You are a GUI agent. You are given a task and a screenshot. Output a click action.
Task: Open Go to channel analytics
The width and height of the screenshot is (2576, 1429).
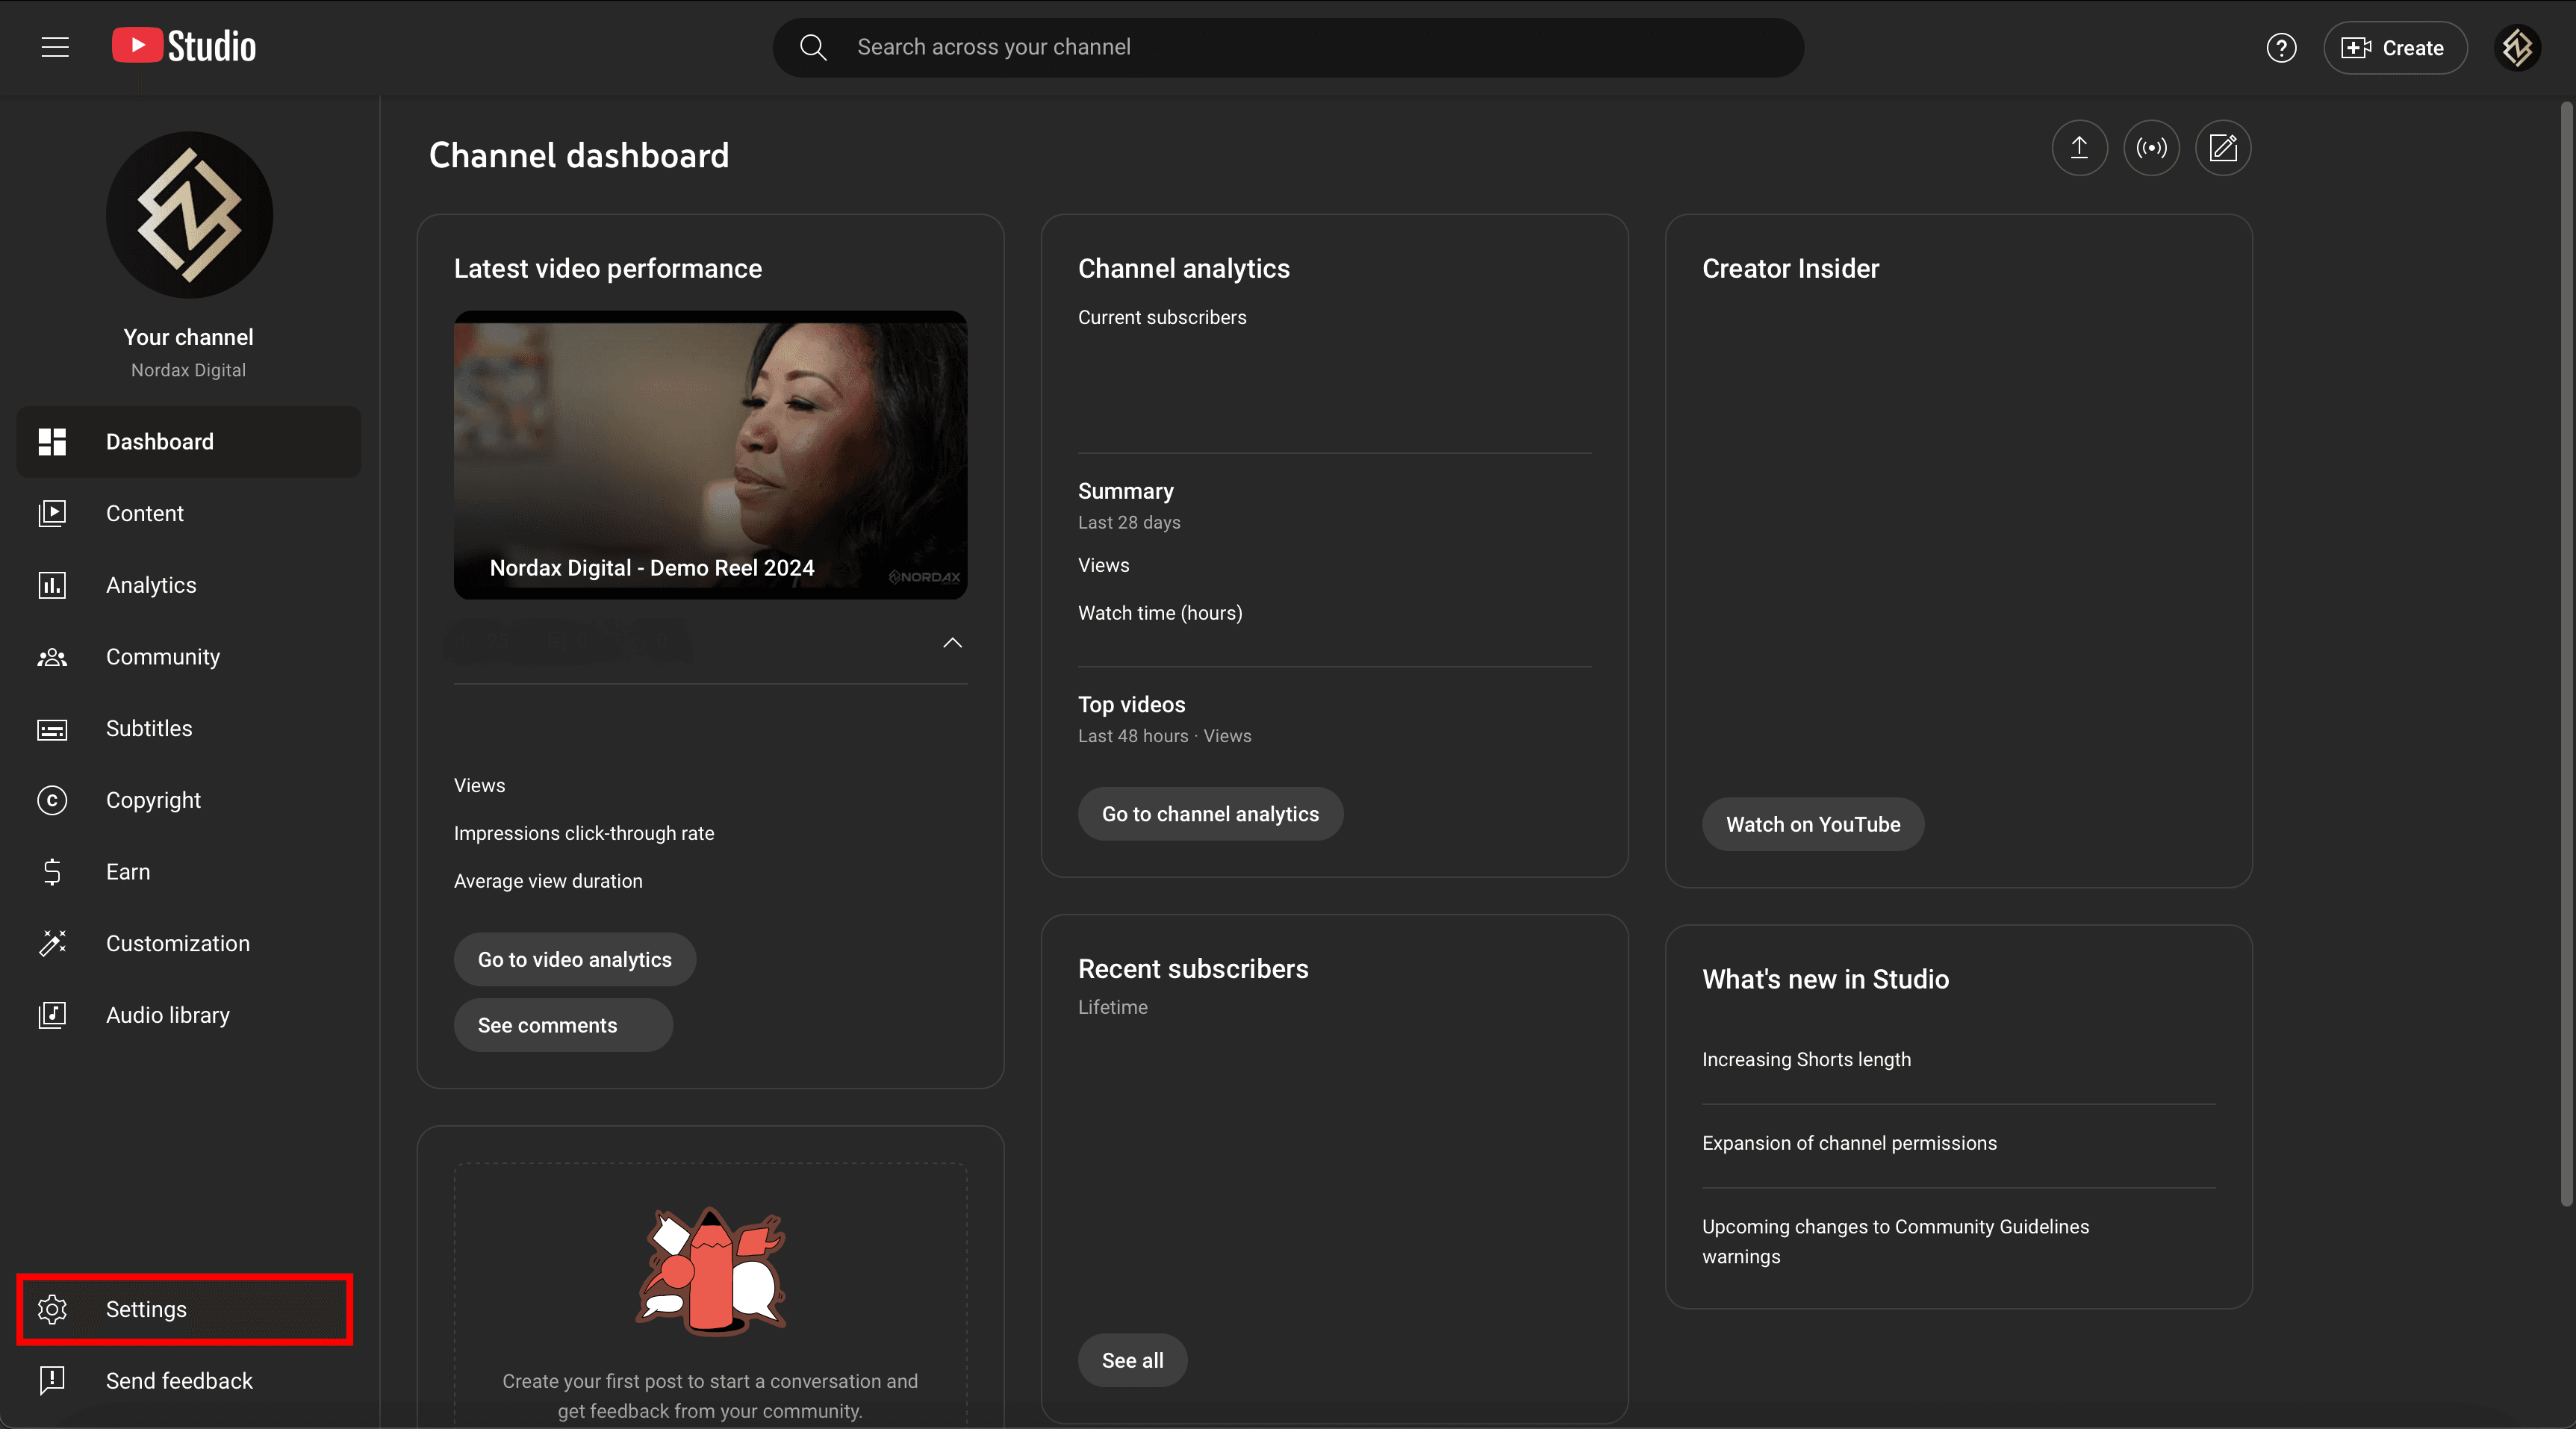click(x=1210, y=813)
